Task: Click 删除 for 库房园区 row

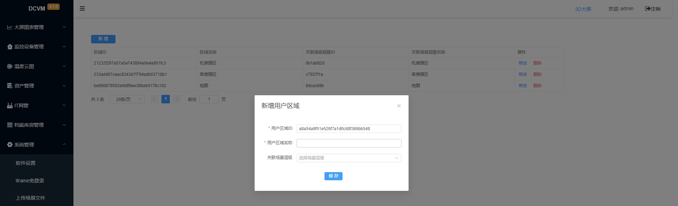Action: pos(537,74)
